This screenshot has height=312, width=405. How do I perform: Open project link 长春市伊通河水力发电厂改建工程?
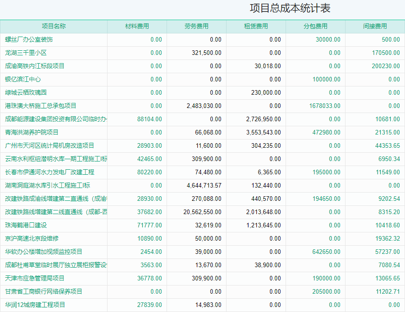tap(49, 172)
